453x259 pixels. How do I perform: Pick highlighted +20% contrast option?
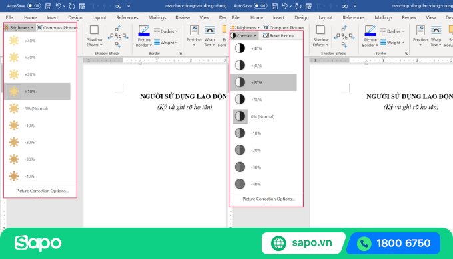tap(264, 82)
